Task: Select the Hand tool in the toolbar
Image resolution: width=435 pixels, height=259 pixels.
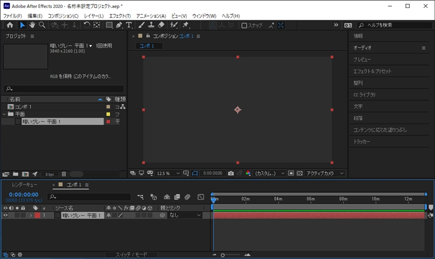Action: (32, 25)
